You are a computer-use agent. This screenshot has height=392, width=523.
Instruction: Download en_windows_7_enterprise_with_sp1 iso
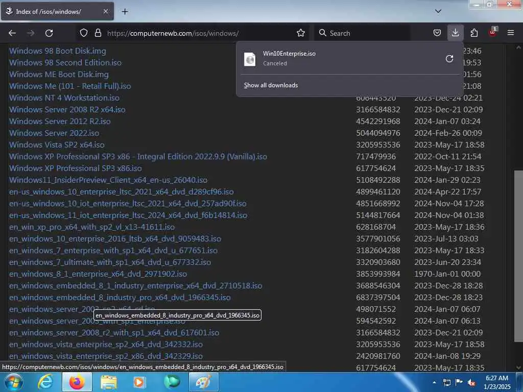[x=113, y=250]
